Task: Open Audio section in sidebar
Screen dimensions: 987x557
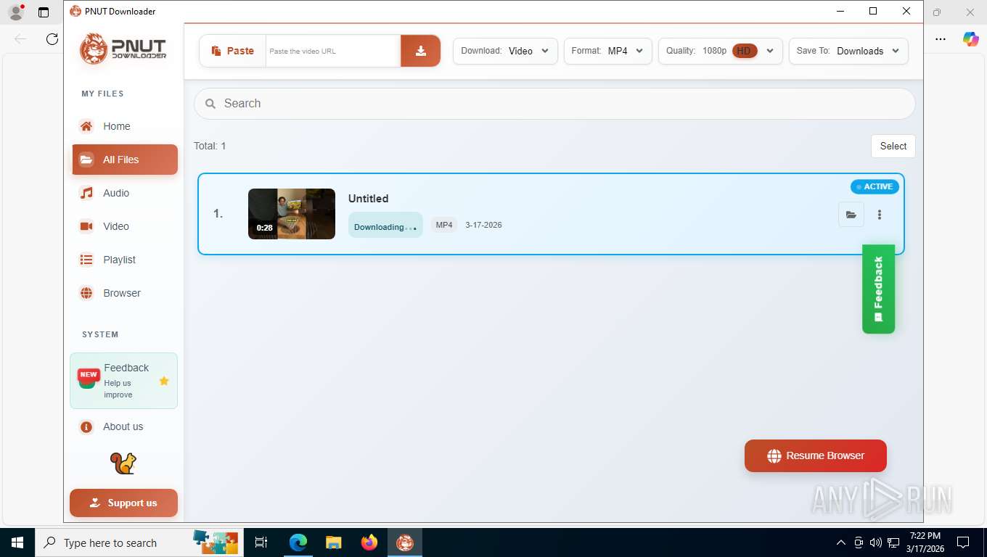Action: 125,193
